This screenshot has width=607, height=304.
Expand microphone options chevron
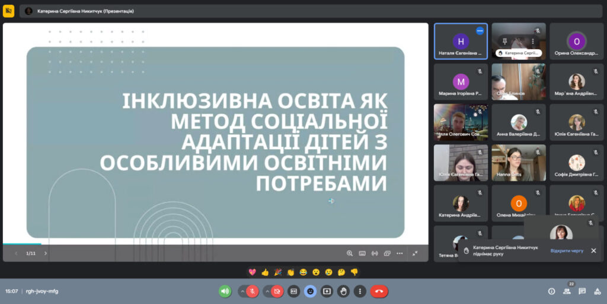pyautogui.click(x=242, y=291)
